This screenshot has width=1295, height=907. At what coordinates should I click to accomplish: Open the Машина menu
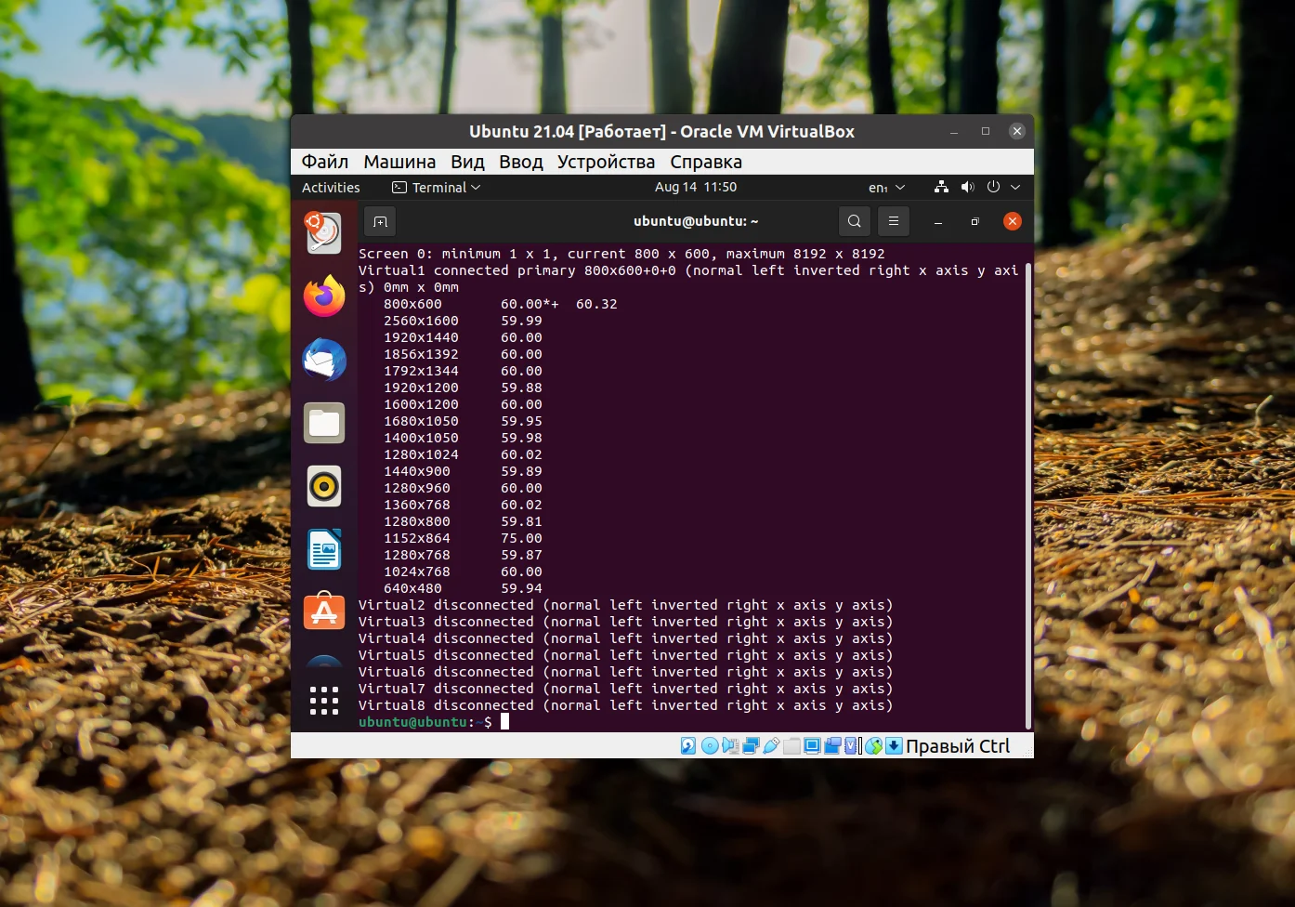[x=399, y=162]
